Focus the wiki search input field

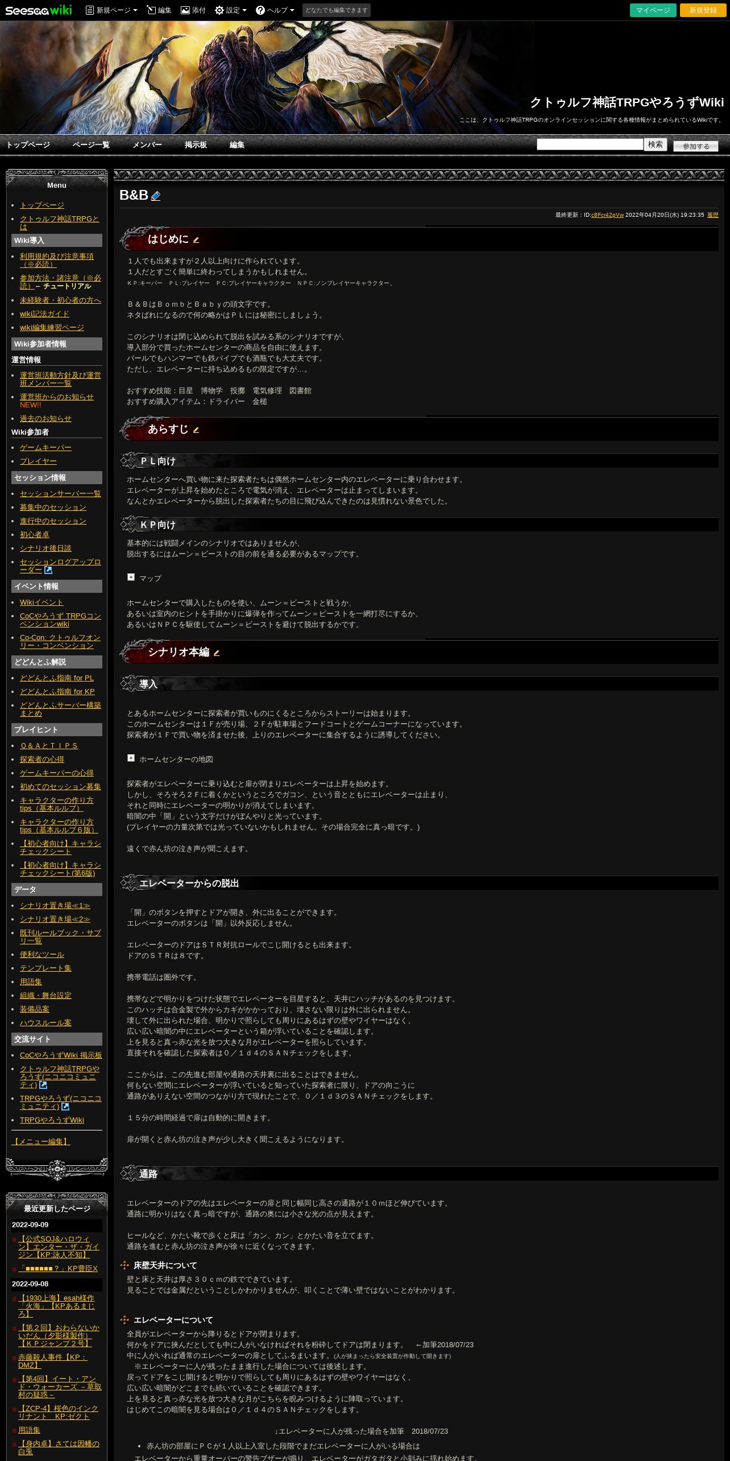[x=590, y=145]
